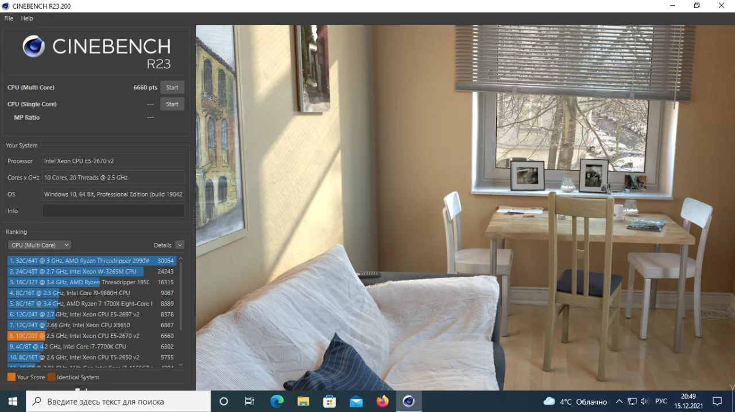Launch Microsoft Edge from taskbar
Image resolution: width=735 pixels, height=412 pixels.
[x=277, y=401]
